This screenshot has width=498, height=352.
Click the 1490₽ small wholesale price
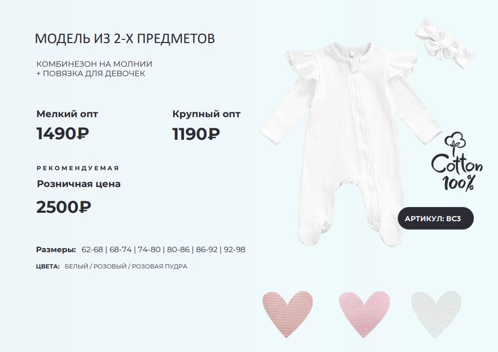coord(63,134)
